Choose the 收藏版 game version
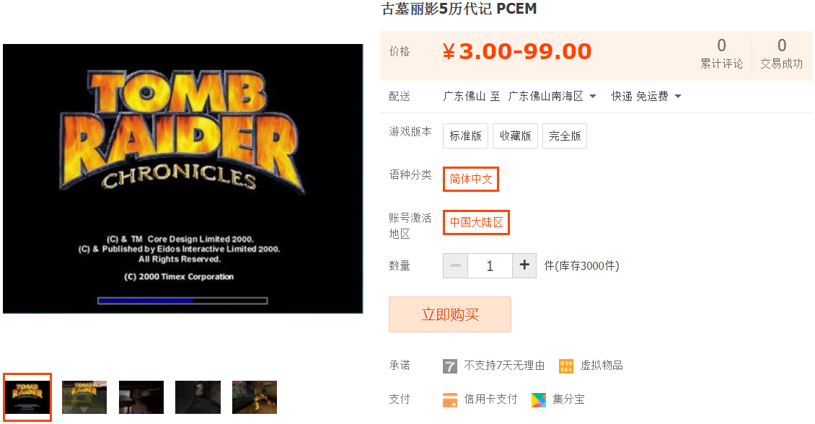 tap(515, 136)
